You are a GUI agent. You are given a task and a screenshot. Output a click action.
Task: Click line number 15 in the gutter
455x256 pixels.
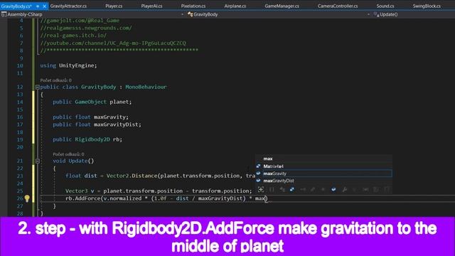pyautogui.click(x=20, y=110)
